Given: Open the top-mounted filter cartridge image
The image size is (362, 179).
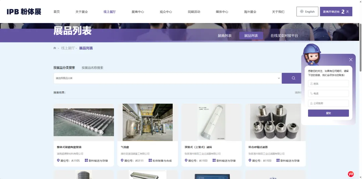Looking at the screenshot, I should click(212, 122).
